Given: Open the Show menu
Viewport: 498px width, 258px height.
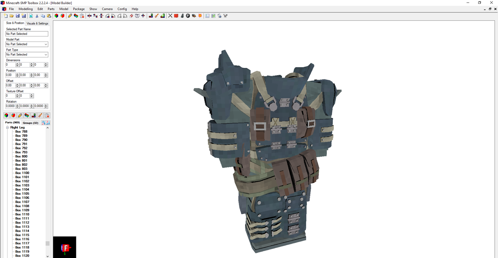Looking at the screenshot, I should coord(93,9).
